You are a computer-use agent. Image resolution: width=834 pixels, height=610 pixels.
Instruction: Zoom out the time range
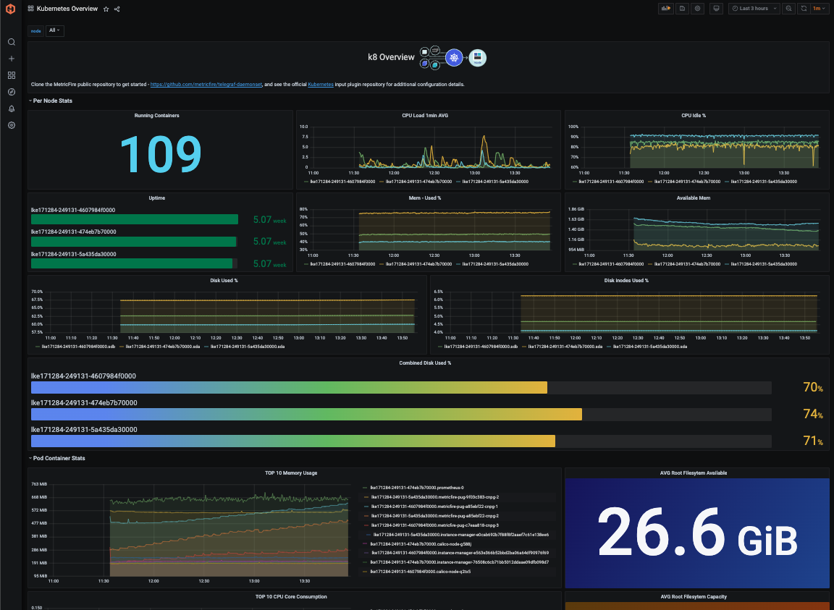[x=789, y=9]
